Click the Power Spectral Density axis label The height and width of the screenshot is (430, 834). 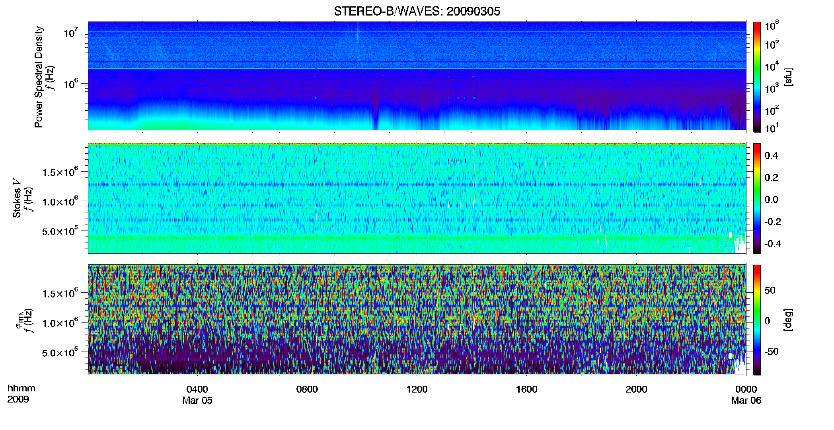pyautogui.click(x=39, y=77)
